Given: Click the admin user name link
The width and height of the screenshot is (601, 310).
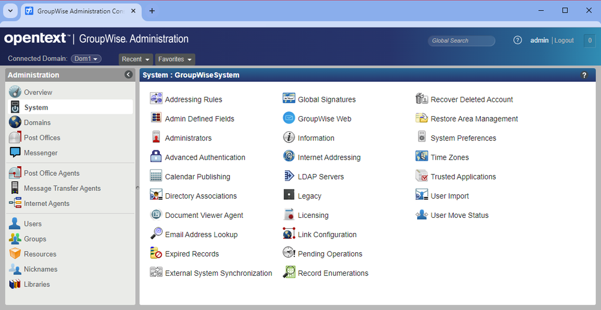Looking at the screenshot, I should (539, 40).
